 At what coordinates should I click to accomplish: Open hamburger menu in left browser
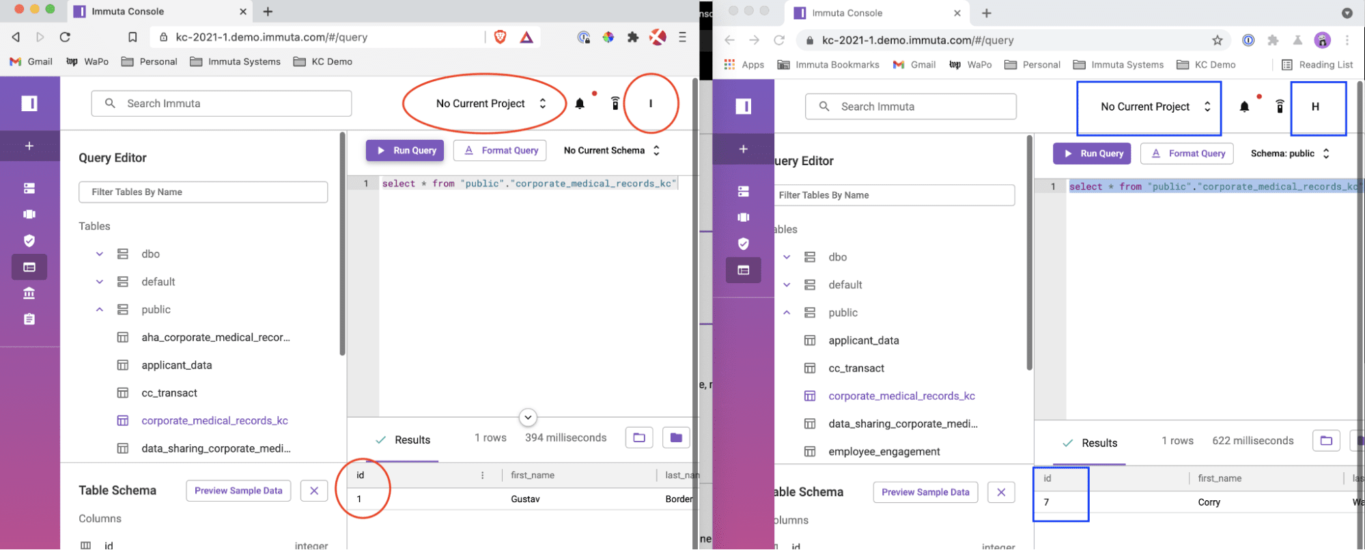click(682, 37)
